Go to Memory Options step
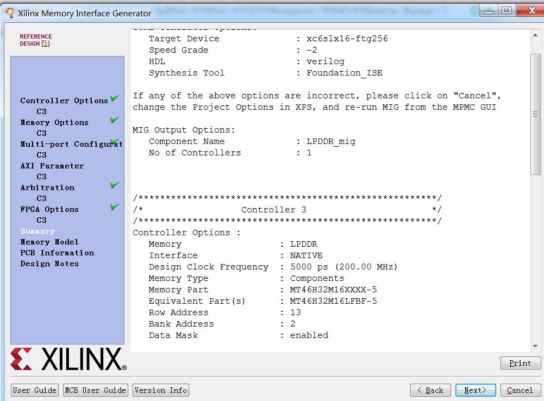Image resolution: width=544 pixels, height=401 pixels. click(x=54, y=122)
